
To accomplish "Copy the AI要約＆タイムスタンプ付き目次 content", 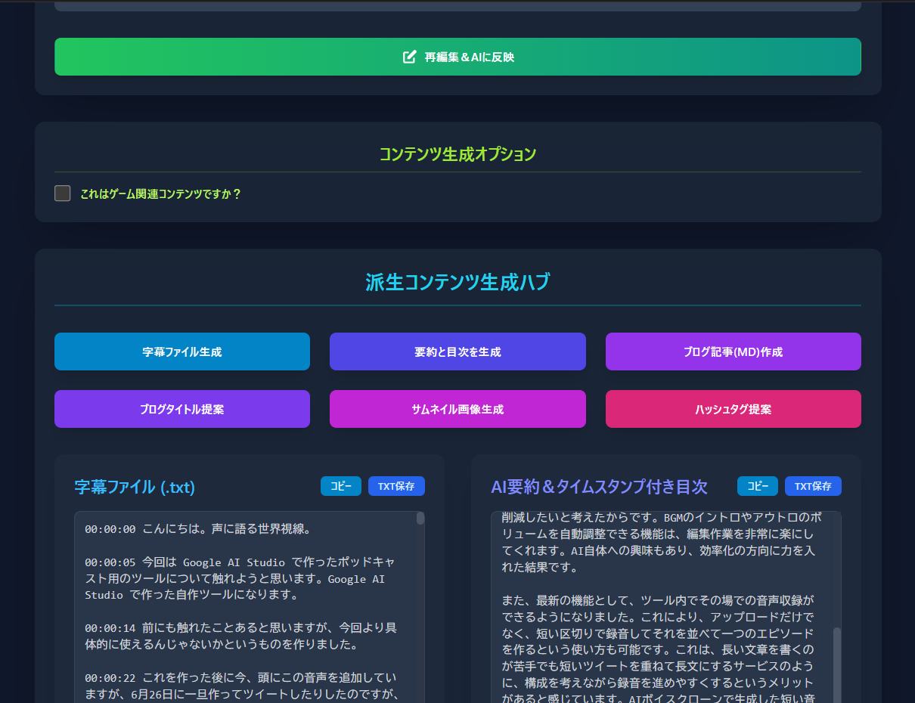I will pyautogui.click(x=758, y=486).
